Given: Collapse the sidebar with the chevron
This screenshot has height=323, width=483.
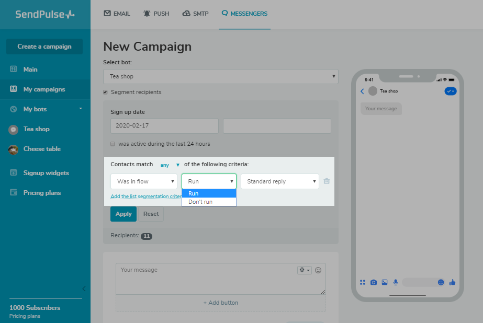Looking at the screenshot, I should (84, 289).
